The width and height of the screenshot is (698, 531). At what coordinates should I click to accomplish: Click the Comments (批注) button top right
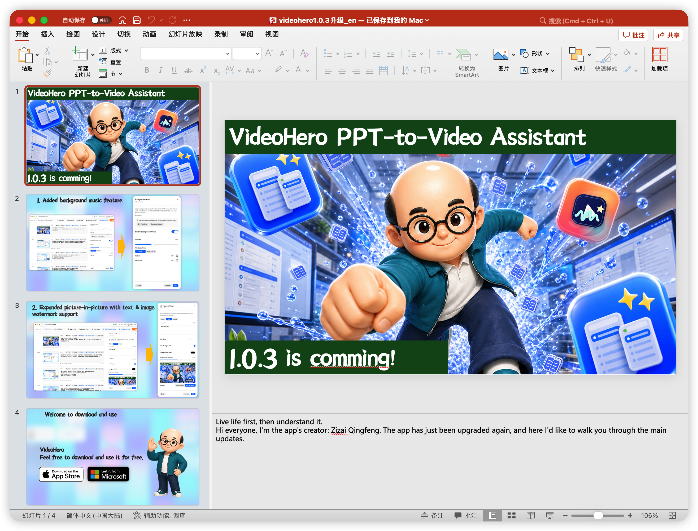(x=634, y=35)
